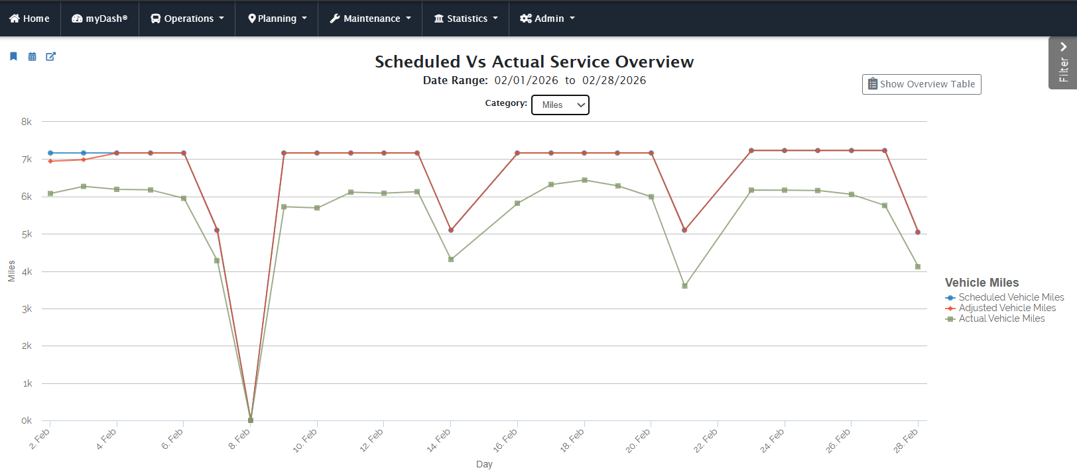
Task: Click the zero-mile data point on 8 Feb
Action: pyautogui.click(x=251, y=420)
